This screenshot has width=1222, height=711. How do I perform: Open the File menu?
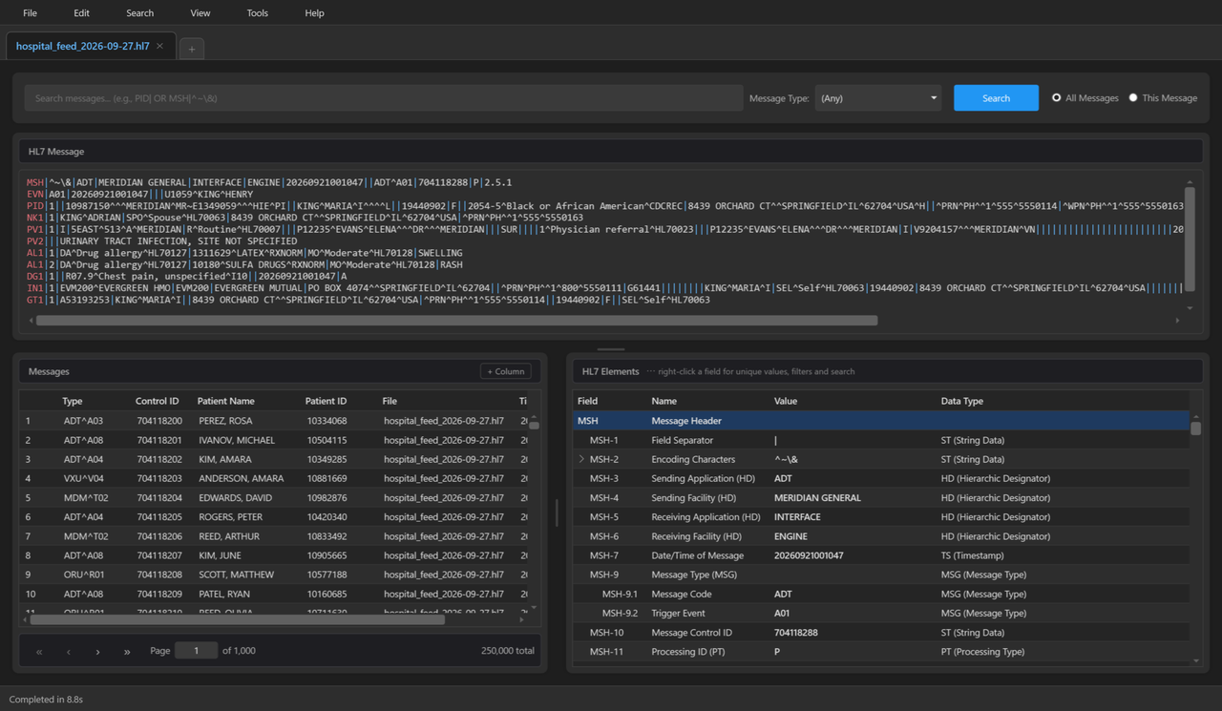coord(30,13)
